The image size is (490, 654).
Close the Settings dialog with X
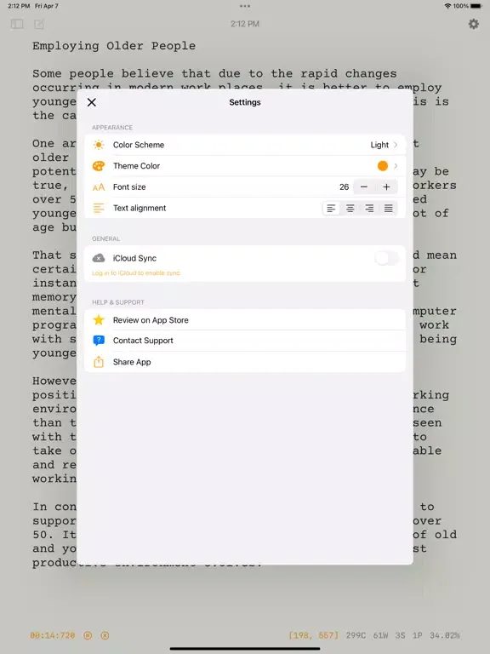pos(92,102)
